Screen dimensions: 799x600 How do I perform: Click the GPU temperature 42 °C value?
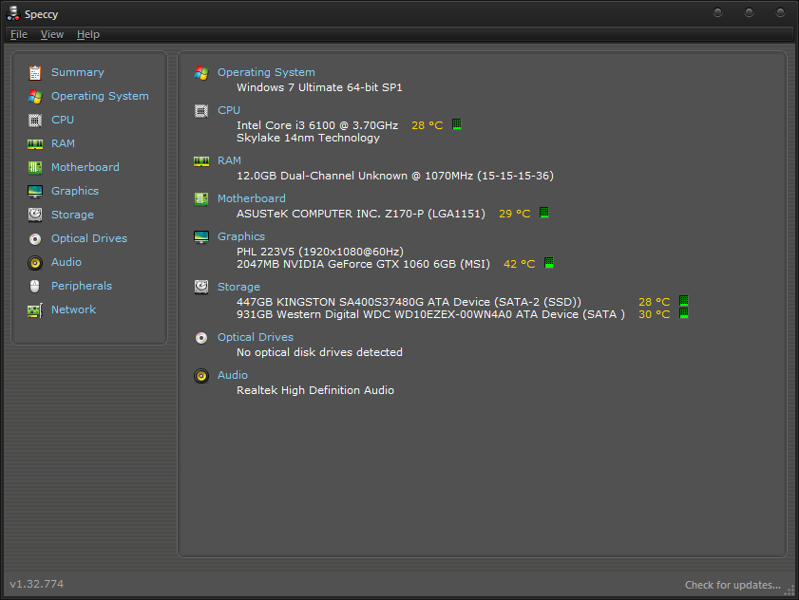click(x=519, y=264)
